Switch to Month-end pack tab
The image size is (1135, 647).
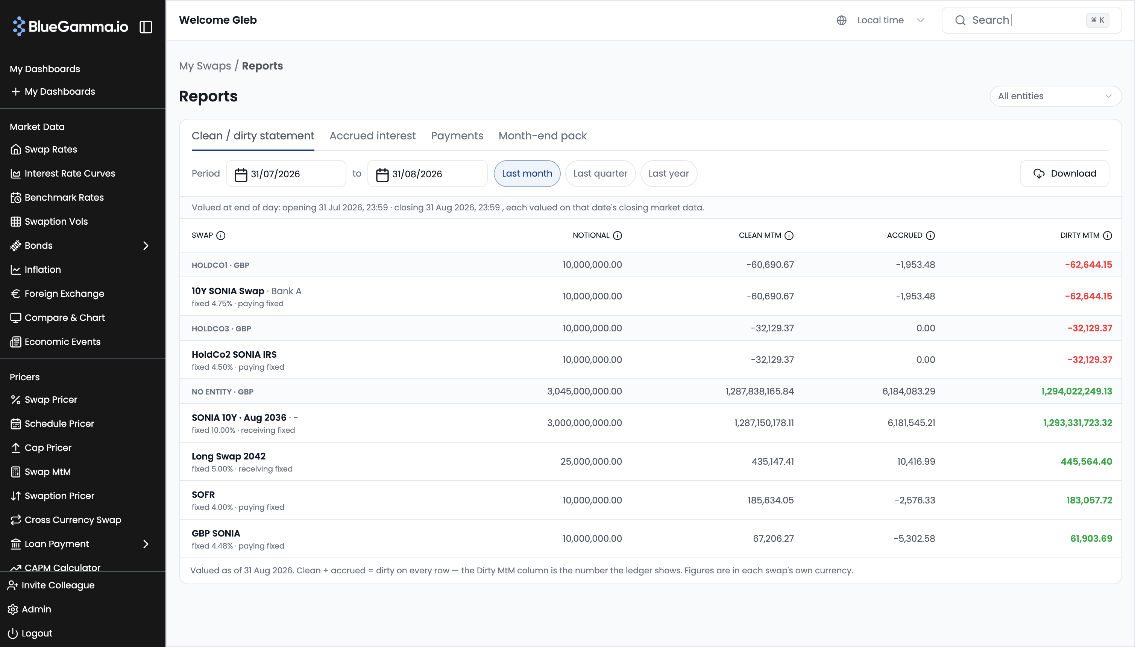pyautogui.click(x=542, y=136)
